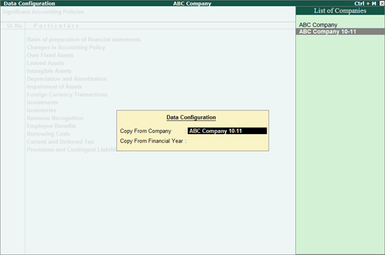The image size is (385, 255).
Task: Open the Depreciation and Amortisation entry
Action: 66,79
